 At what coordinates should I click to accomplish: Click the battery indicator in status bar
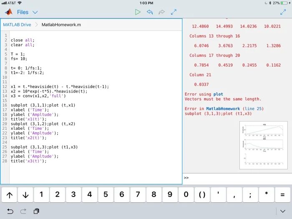[284, 3]
